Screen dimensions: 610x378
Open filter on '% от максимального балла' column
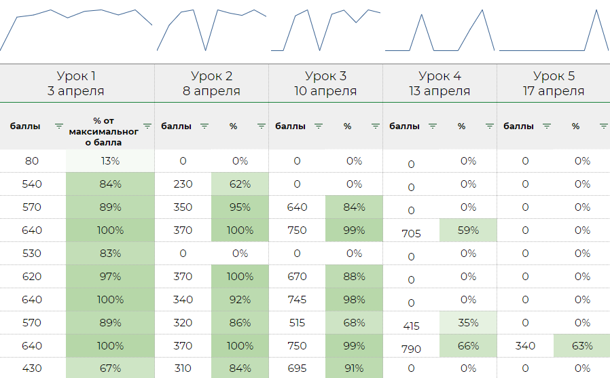pyautogui.click(x=147, y=126)
